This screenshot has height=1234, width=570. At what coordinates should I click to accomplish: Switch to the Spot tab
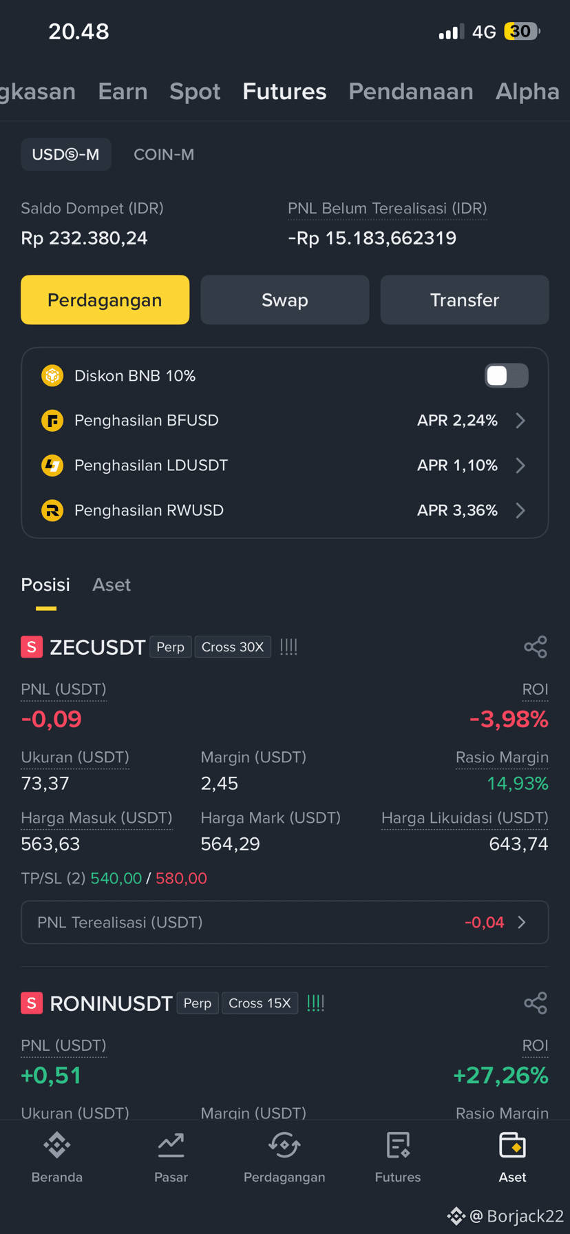click(x=195, y=92)
